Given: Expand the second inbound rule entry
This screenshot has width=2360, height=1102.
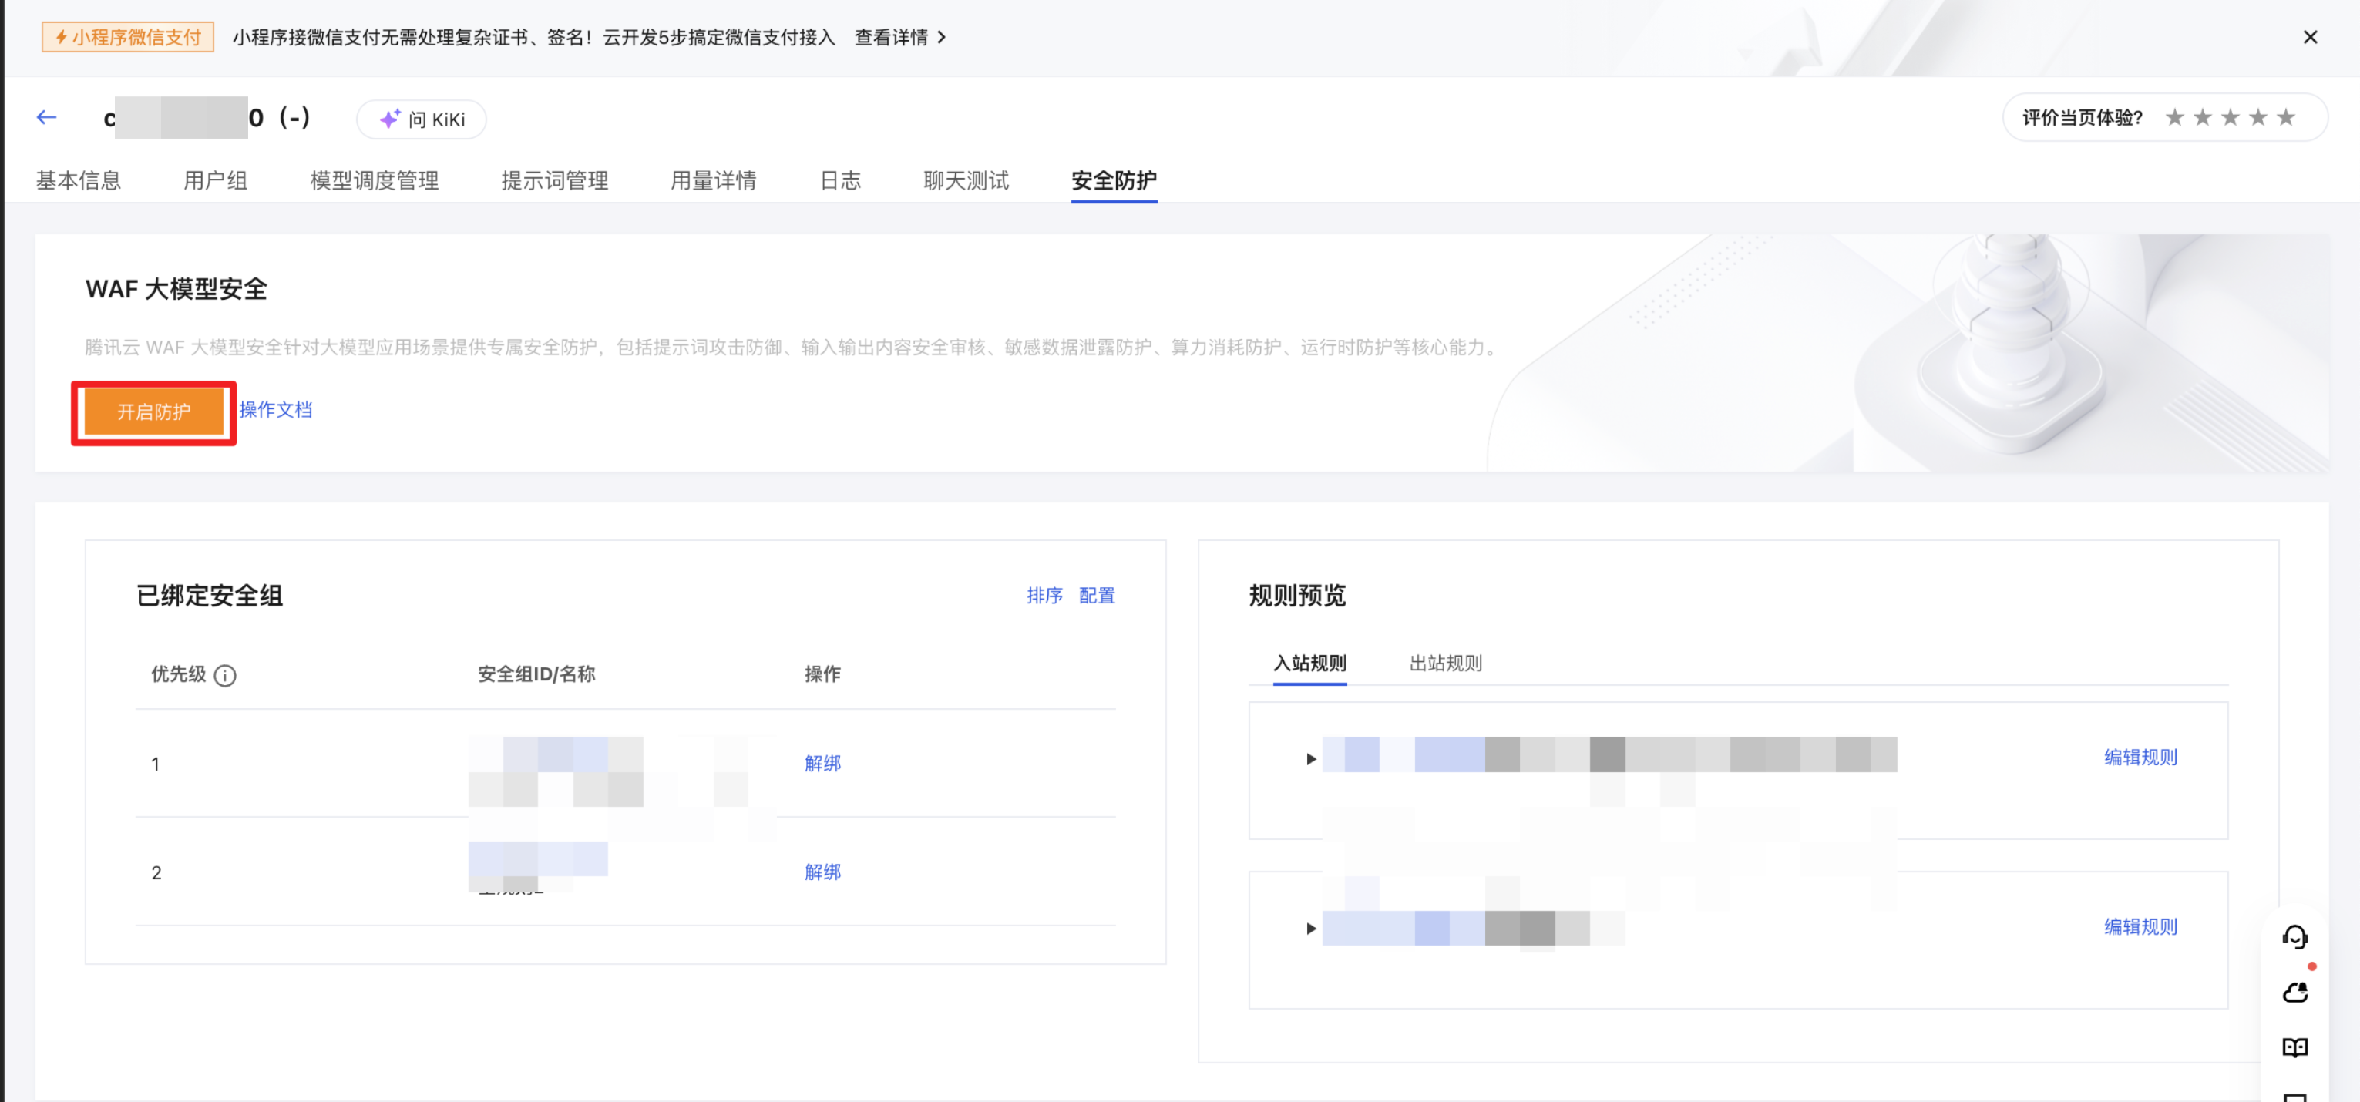Looking at the screenshot, I should [1310, 928].
